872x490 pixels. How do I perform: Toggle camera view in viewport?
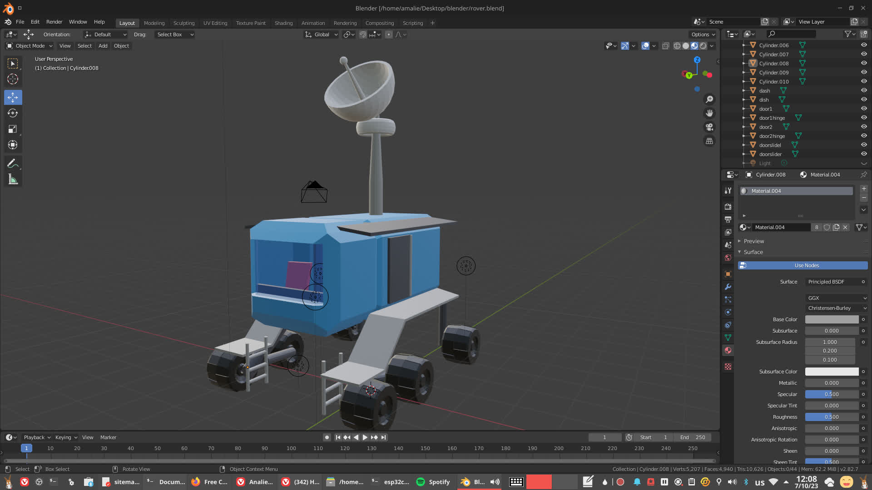pos(709,127)
